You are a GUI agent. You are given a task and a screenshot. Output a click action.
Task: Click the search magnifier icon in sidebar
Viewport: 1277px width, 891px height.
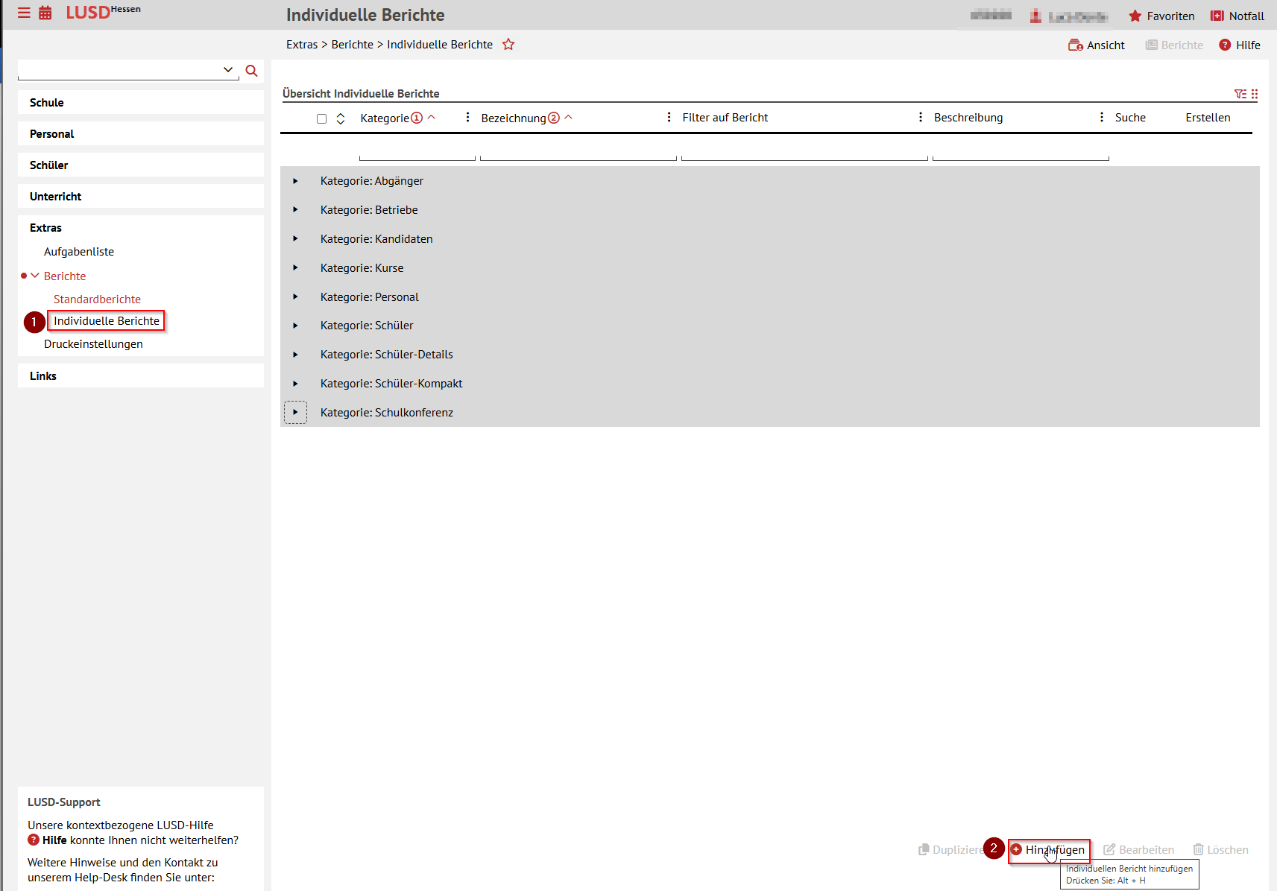point(251,70)
